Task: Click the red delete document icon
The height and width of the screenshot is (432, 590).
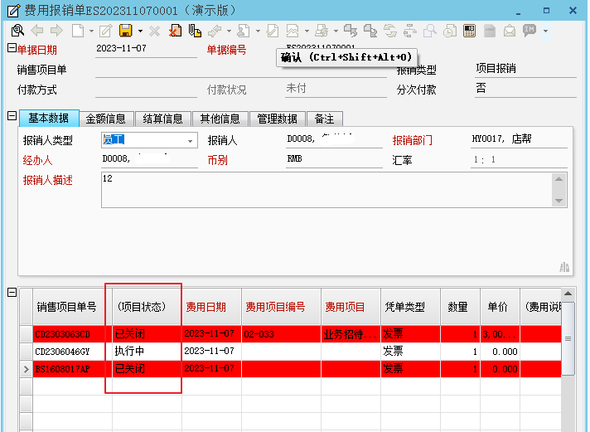Action: click(x=175, y=31)
